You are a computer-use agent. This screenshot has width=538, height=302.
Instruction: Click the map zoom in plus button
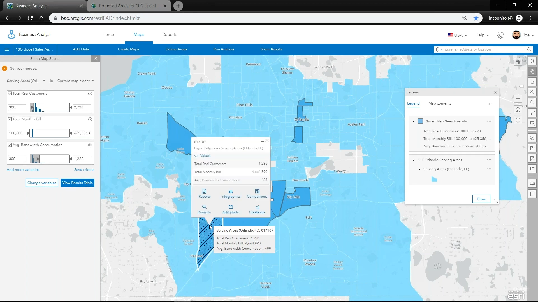click(x=518, y=73)
